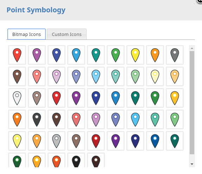Click the scrollbar down arrow
Screen dimensions: 202x174
(192, 164)
